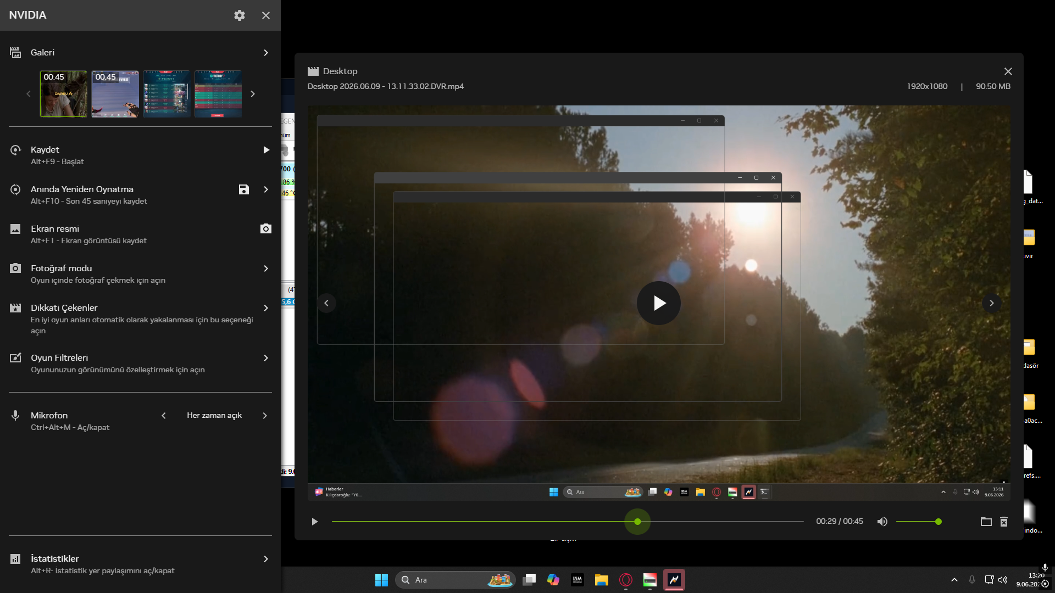Image resolution: width=1055 pixels, height=593 pixels.
Task: Click the Mikrofon microphone icon
Action: point(15,416)
